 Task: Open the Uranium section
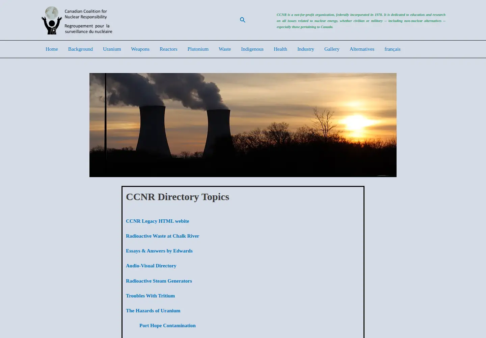[x=112, y=49]
